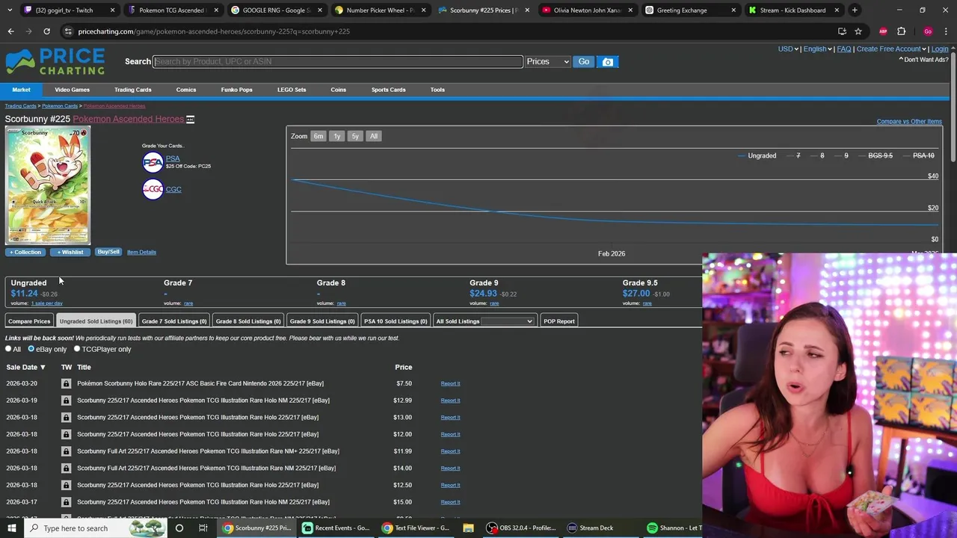Click lock icon in the $13.00 sale row
The width and height of the screenshot is (957, 538).
point(66,418)
